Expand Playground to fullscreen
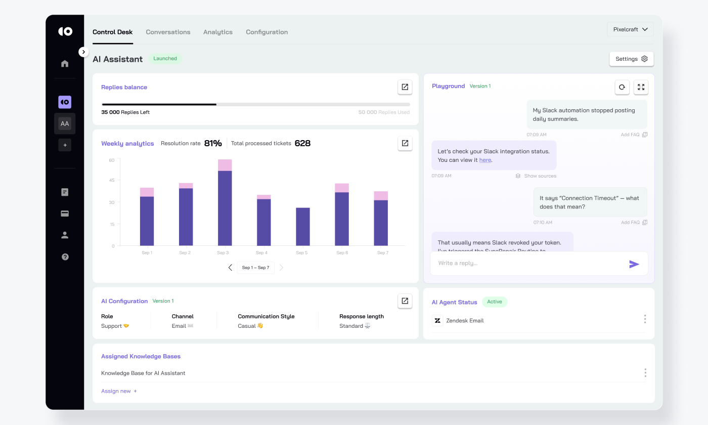This screenshot has height=425, width=708. point(641,87)
